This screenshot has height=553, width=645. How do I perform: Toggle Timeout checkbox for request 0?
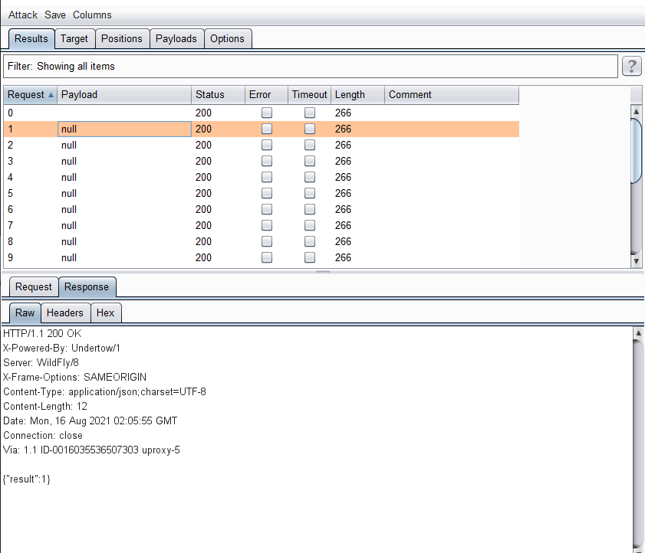(310, 113)
